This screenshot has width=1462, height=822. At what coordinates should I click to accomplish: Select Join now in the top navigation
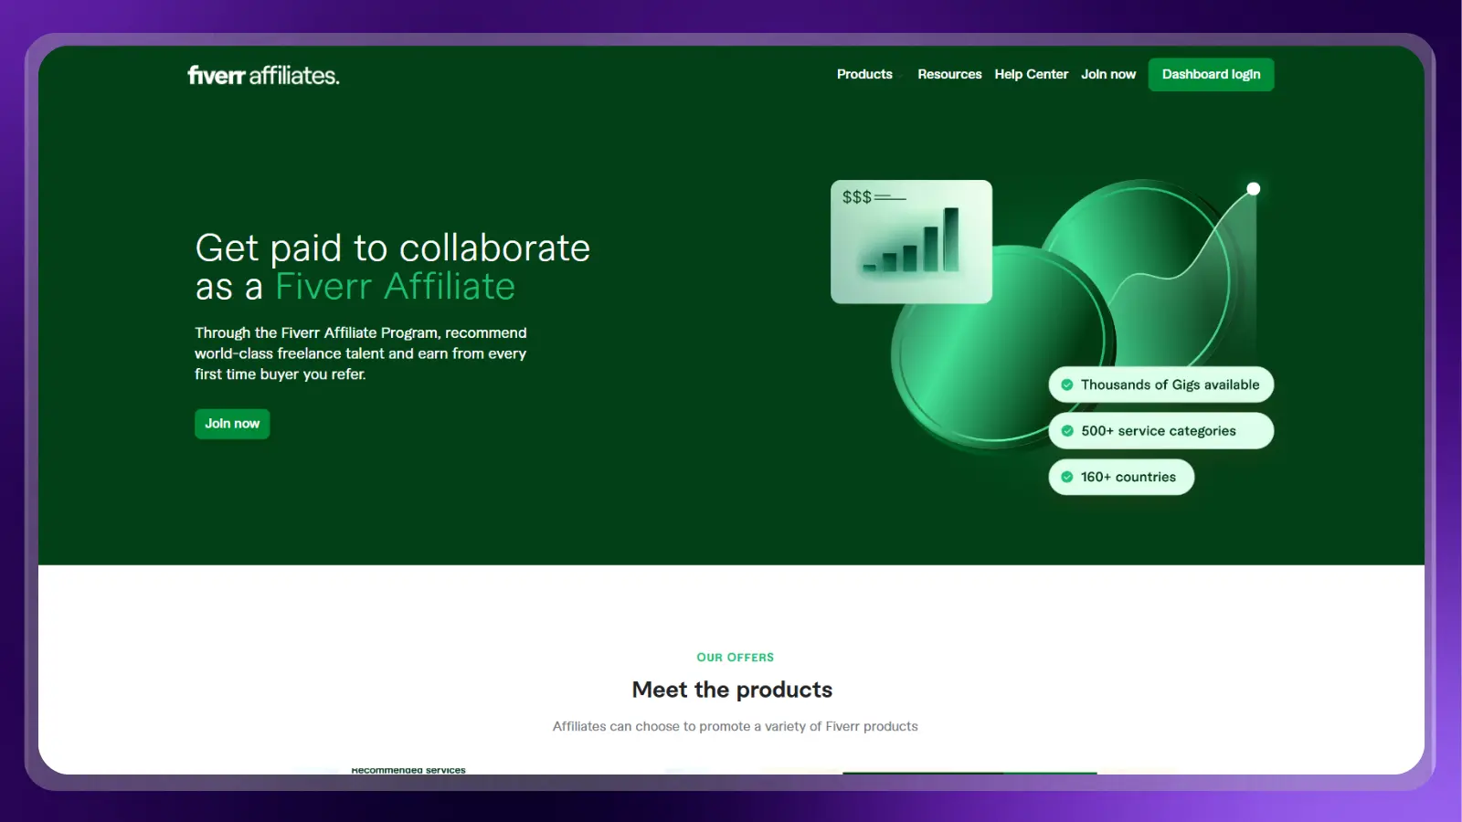[1108, 74]
